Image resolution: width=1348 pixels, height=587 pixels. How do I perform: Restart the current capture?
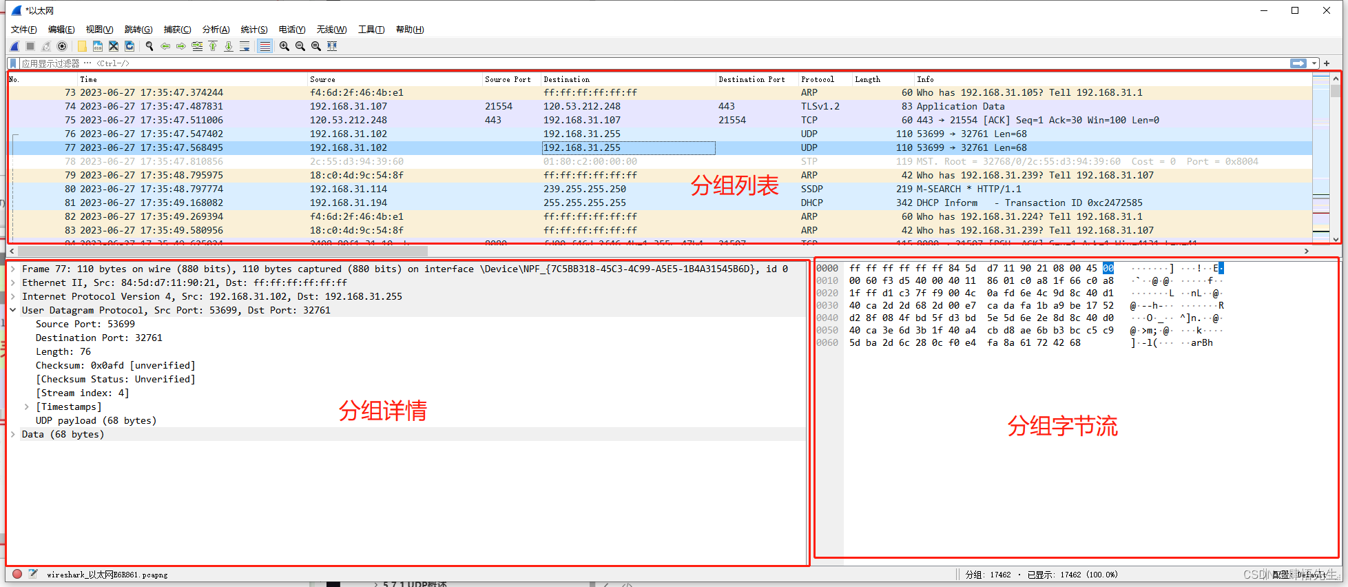coord(46,46)
